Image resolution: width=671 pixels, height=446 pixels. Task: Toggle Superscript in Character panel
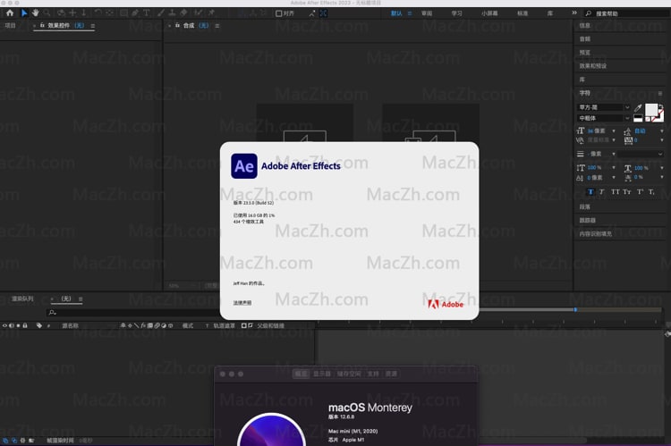640,192
